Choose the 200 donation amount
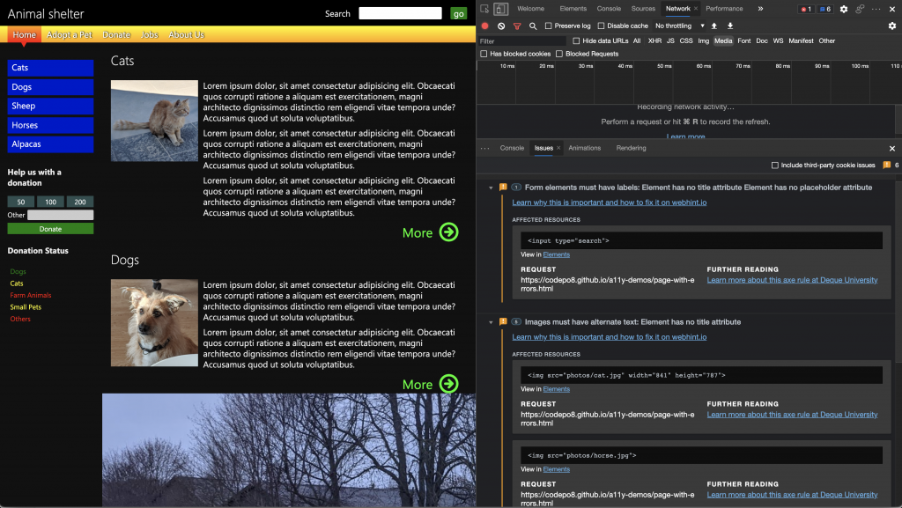 coord(80,202)
